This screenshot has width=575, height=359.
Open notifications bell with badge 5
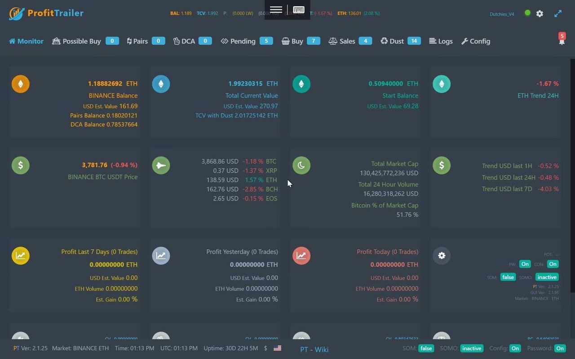point(562,39)
